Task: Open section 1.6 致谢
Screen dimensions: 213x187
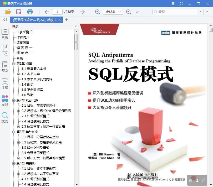Action: [27, 95]
